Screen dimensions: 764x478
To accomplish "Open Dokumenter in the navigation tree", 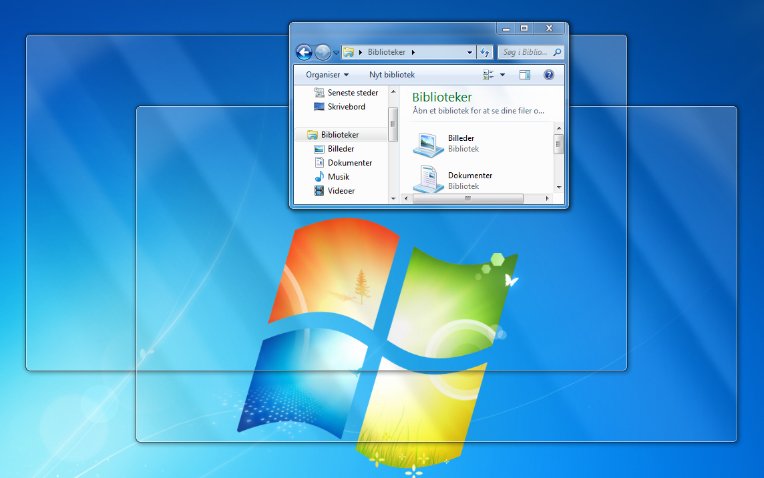I will [x=350, y=163].
